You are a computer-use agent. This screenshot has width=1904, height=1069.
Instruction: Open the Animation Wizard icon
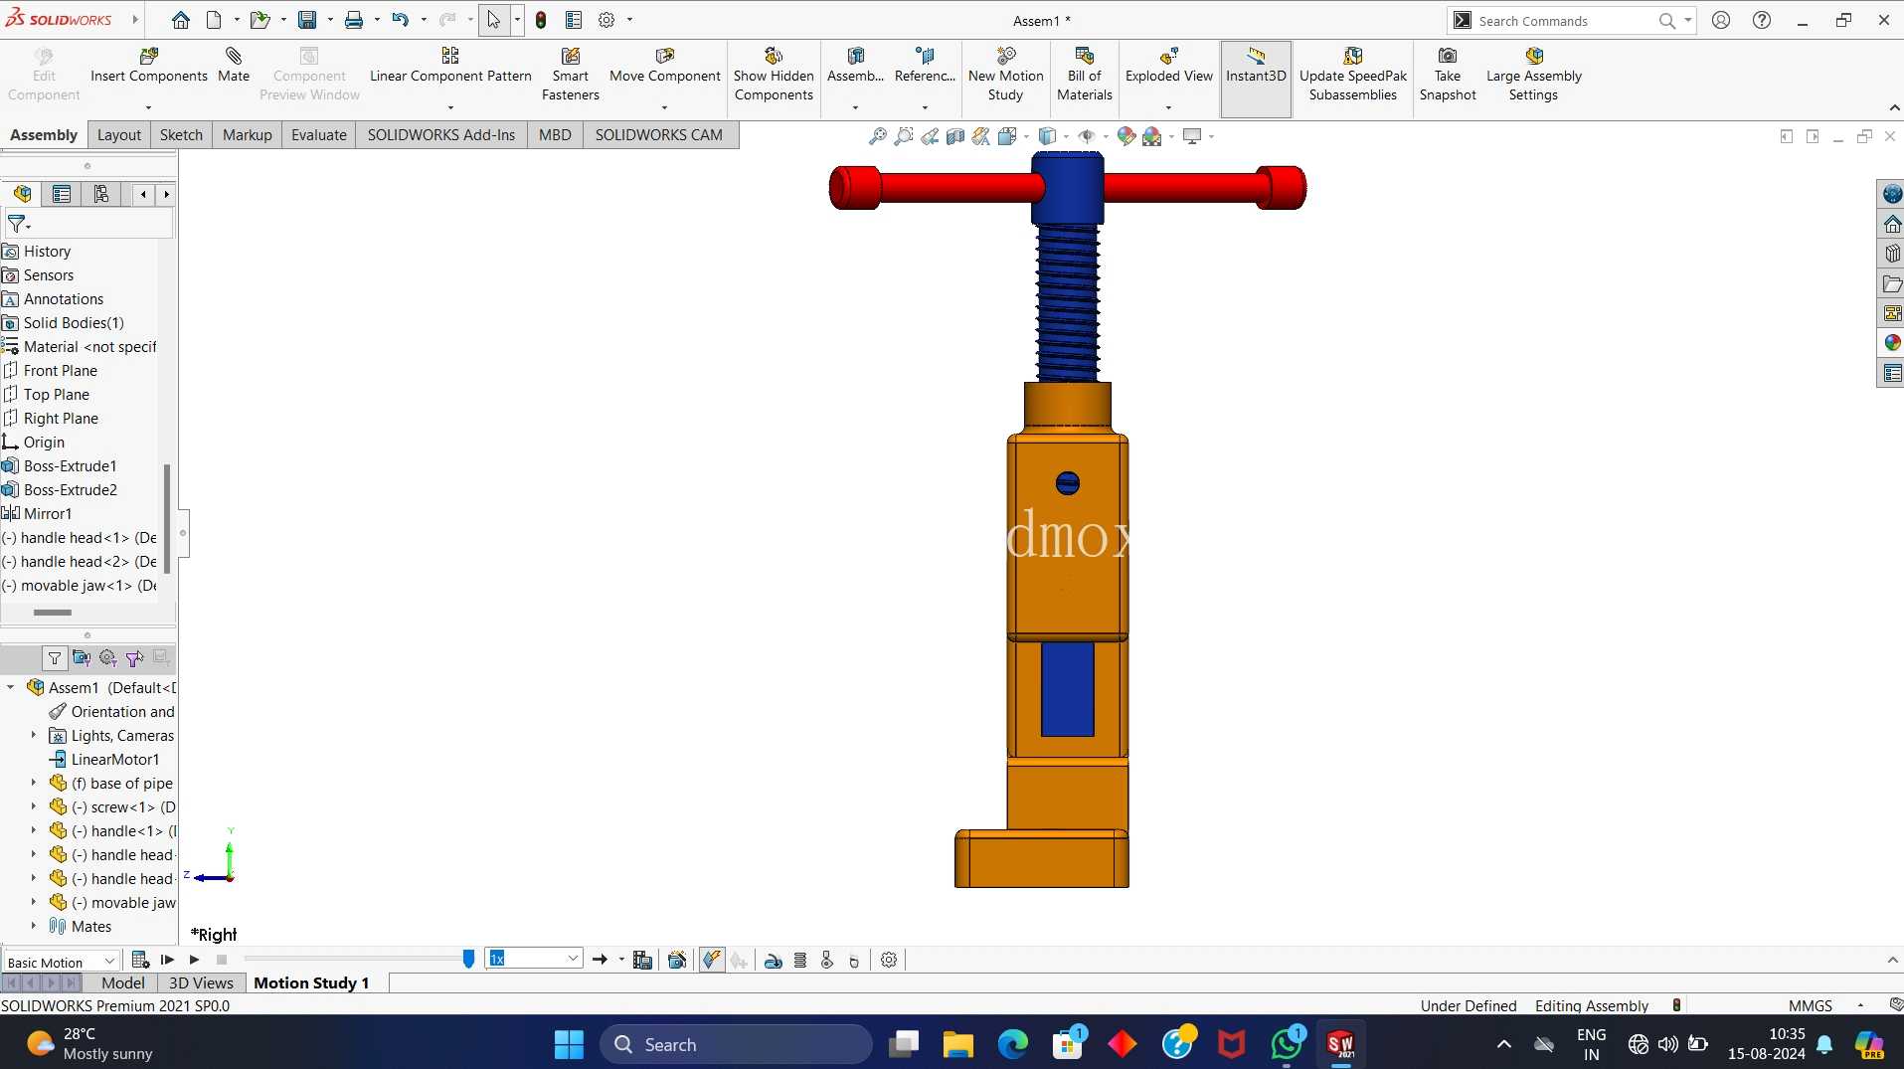point(677,960)
